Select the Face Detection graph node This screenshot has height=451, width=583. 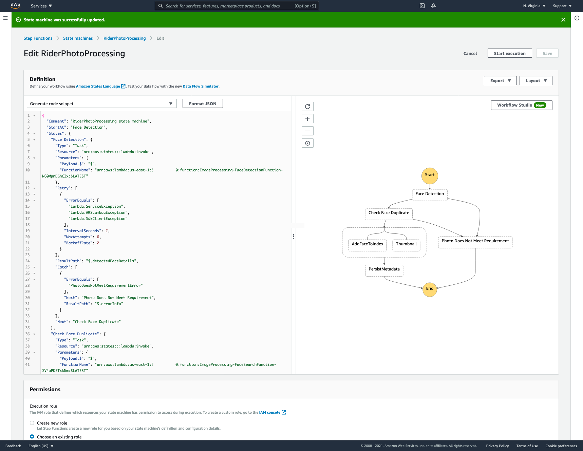(430, 195)
